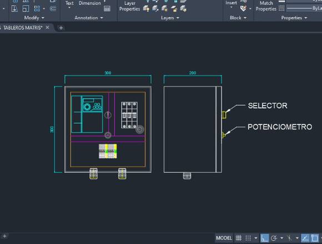
Task: Open a new drawing tab with plus
Action: click(x=61, y=28)
